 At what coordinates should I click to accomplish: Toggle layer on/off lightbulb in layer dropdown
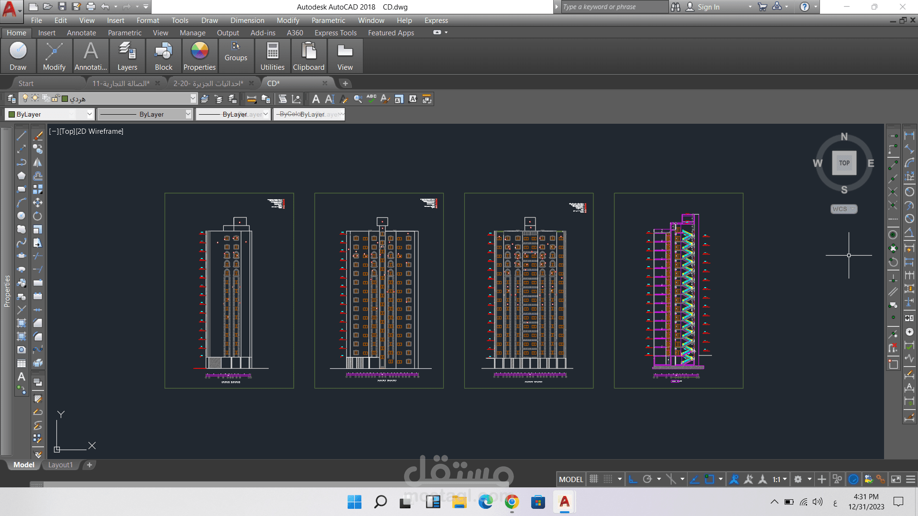25,98
